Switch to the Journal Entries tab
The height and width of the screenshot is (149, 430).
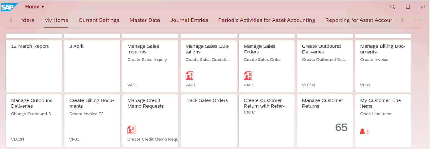(x=189, y=20)
